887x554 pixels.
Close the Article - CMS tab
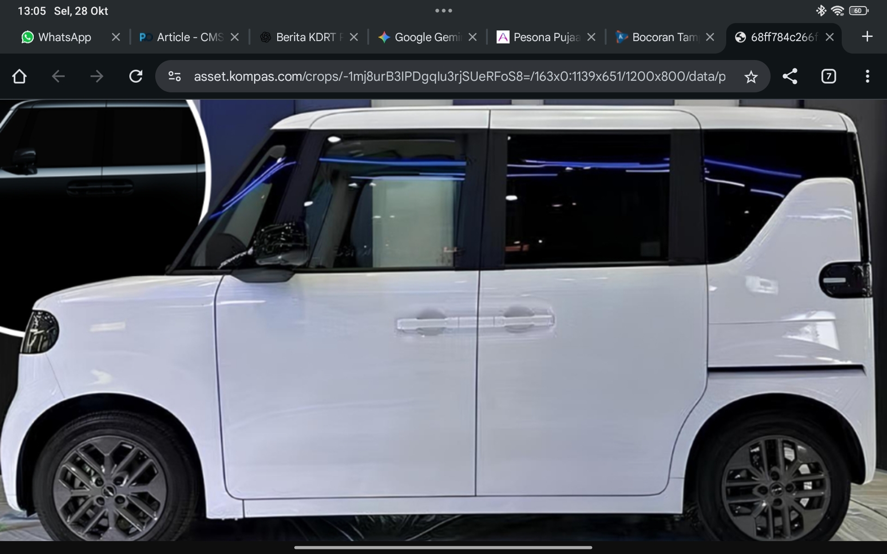coord(235,37)
